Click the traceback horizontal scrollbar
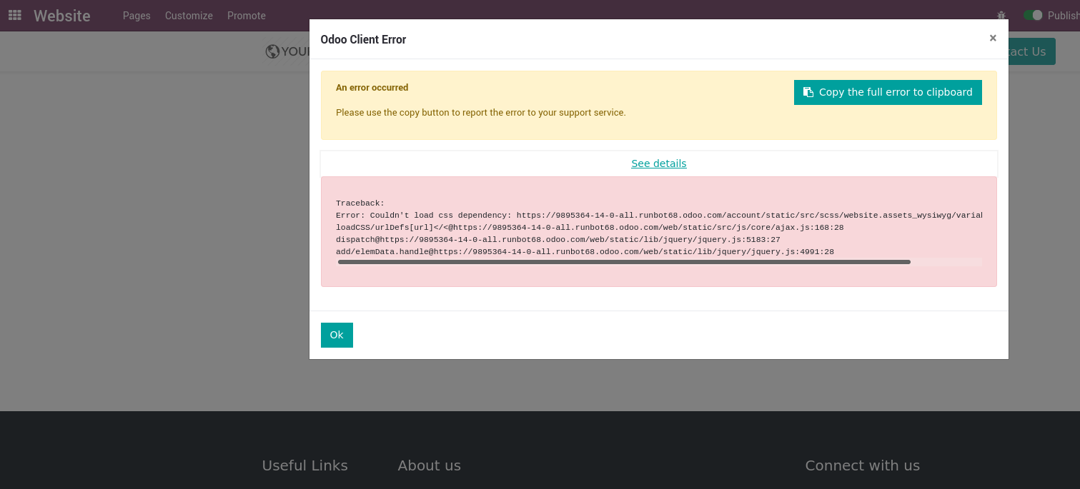 624,262
